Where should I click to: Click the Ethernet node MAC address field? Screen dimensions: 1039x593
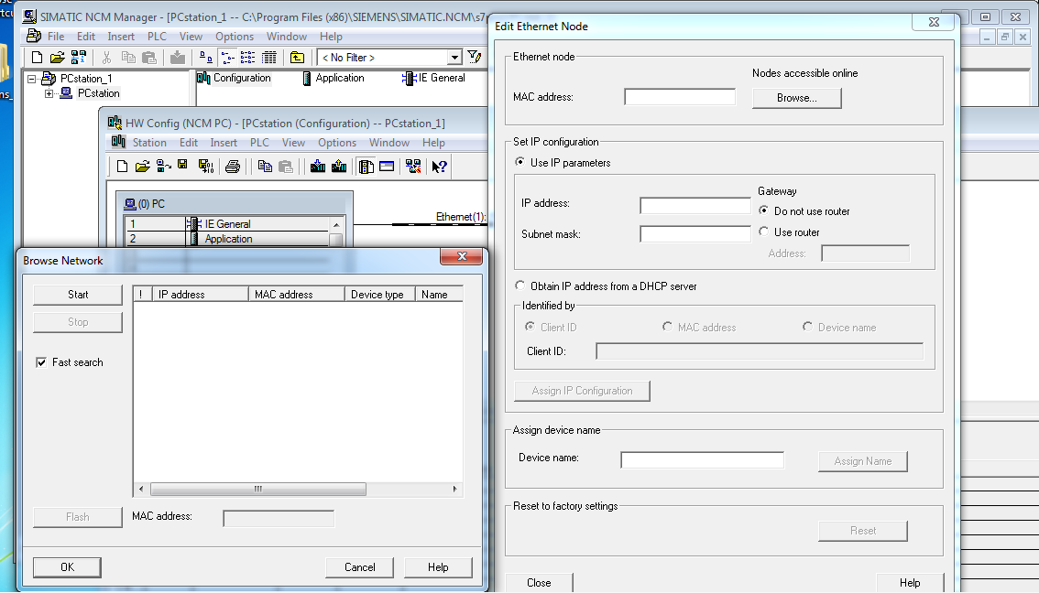click(680, 97)
